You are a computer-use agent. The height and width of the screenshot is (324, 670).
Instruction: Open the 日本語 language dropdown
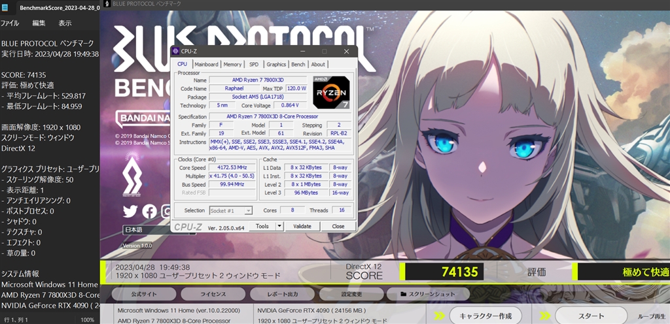[159, 230]
